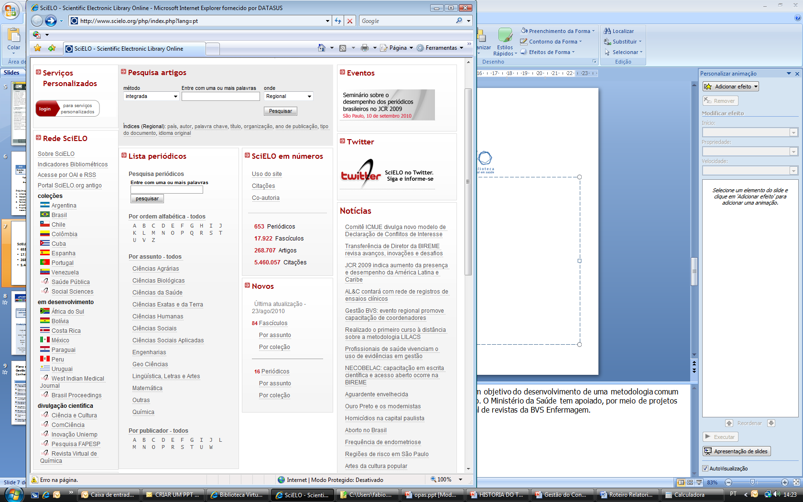This screenshot has height=502, width=803.
Task: Click the Google search box in IE
Action: pos(406,21)
